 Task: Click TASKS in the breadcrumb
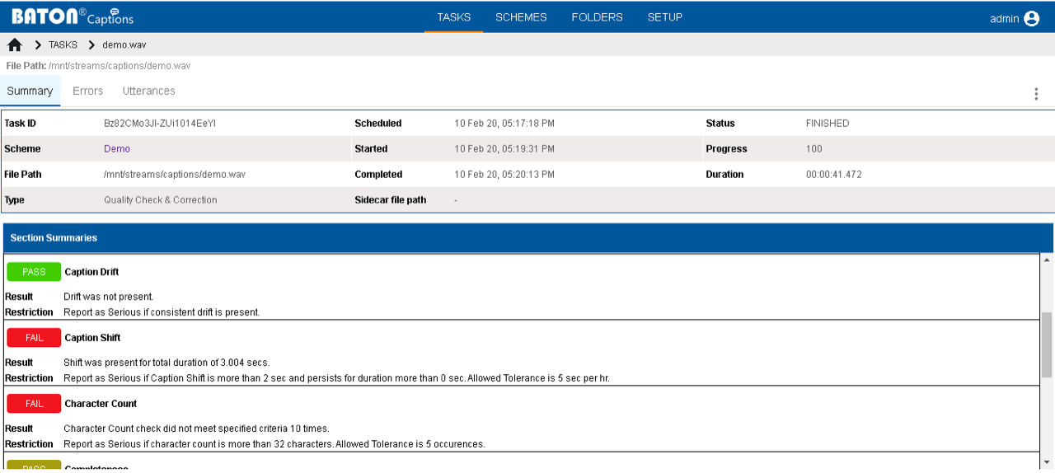[63, 45]
